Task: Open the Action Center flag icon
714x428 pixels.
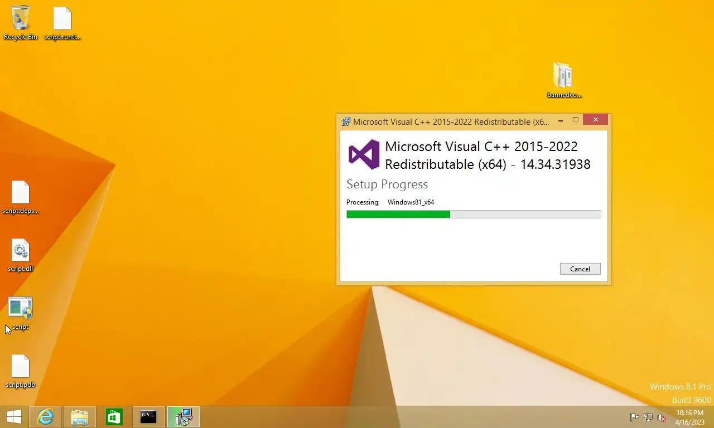Action: click(x=634, y=417)
